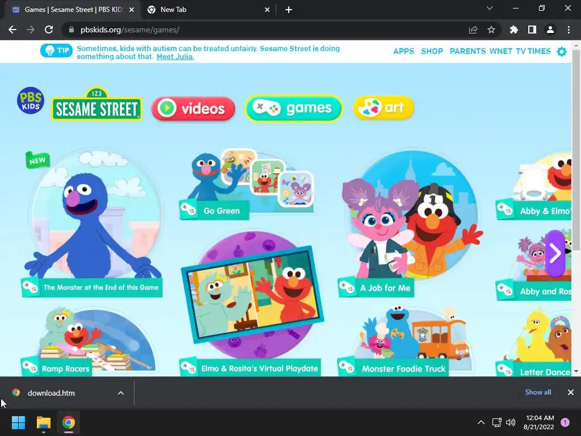This screenshot has height=436, width=581.
Task: Go back to the previous page
Action: pos(12,30)
